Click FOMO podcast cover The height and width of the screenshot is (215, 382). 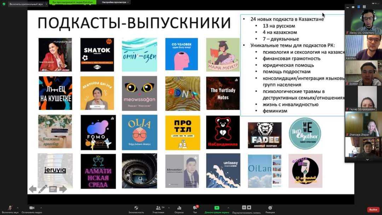(x=98, y=132)
